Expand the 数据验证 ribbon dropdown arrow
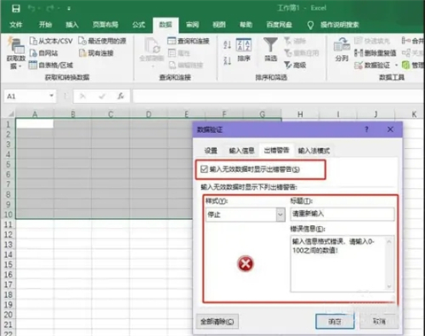The height and width of the screenshot is (336, 425). pos(396,65)
